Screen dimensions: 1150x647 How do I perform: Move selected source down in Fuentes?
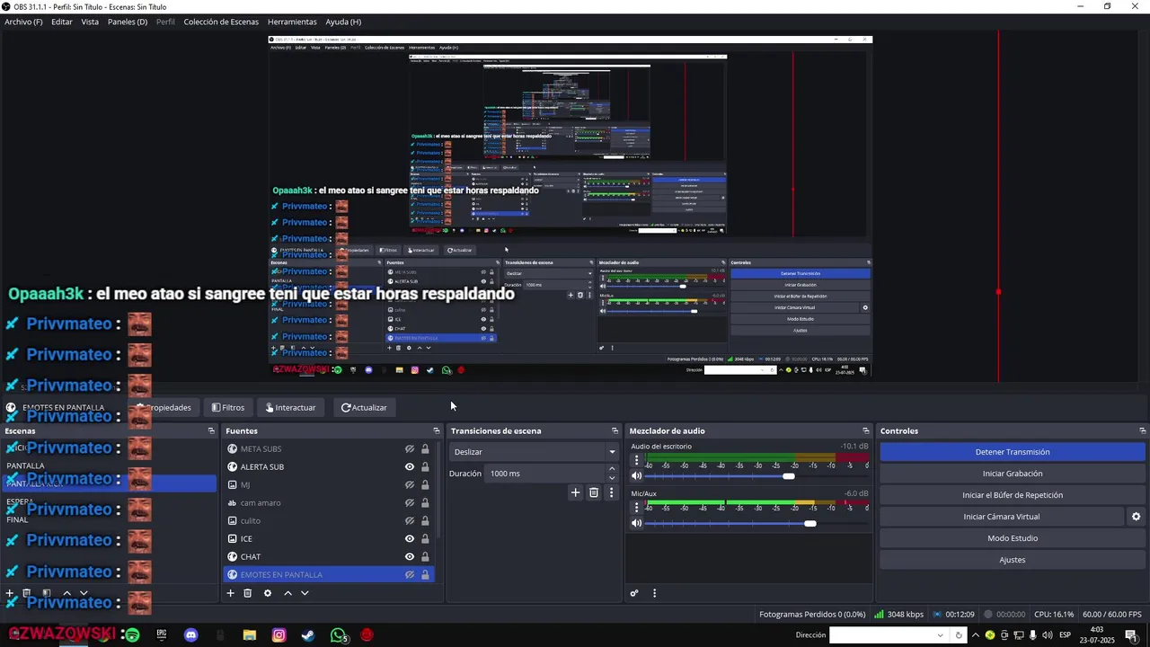tap(305, 593)
